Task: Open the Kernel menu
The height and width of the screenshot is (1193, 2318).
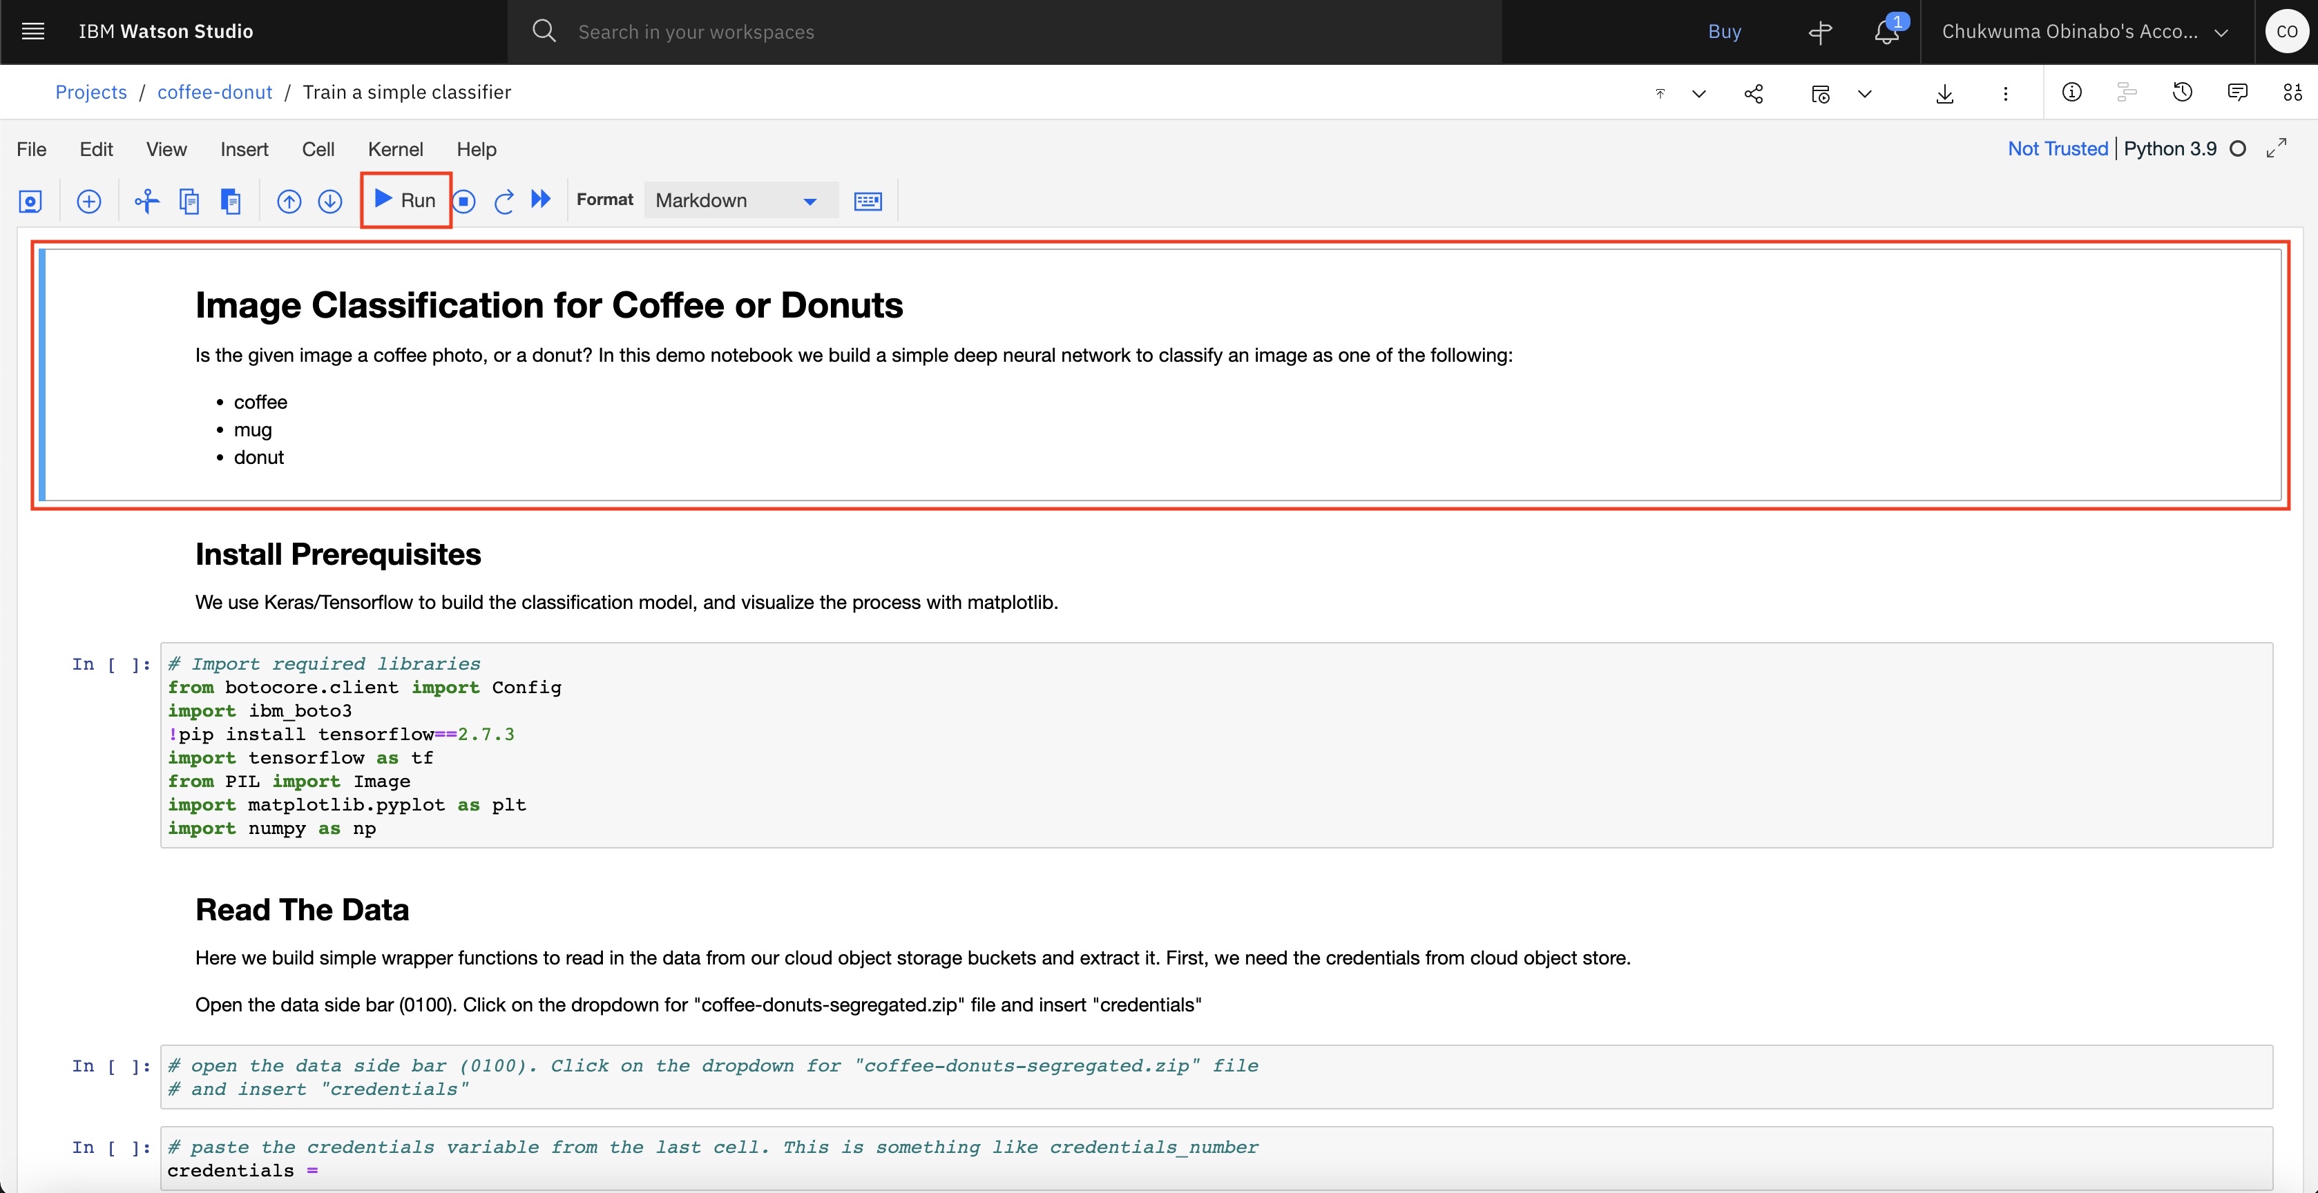Action: click(394, 148)
